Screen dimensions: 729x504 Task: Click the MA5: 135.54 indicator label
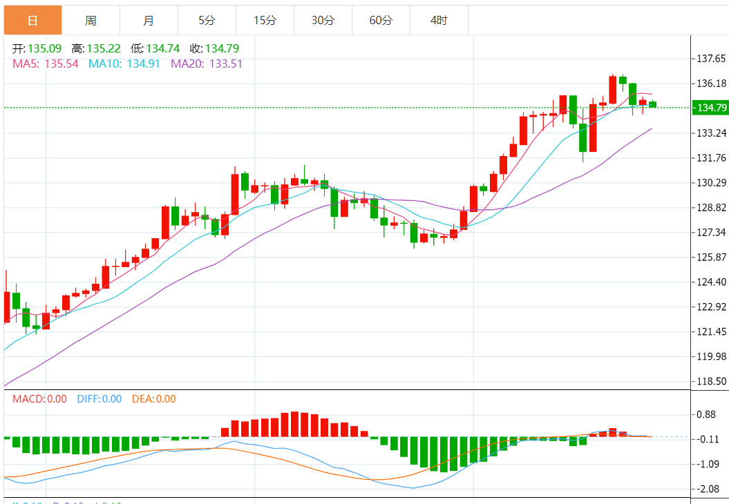click(46, 64)
